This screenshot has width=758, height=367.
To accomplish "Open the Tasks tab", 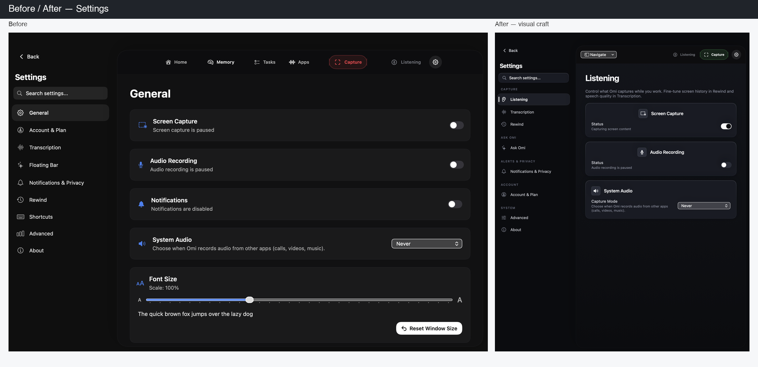I will pyautogui.click(x=265, y=62).
